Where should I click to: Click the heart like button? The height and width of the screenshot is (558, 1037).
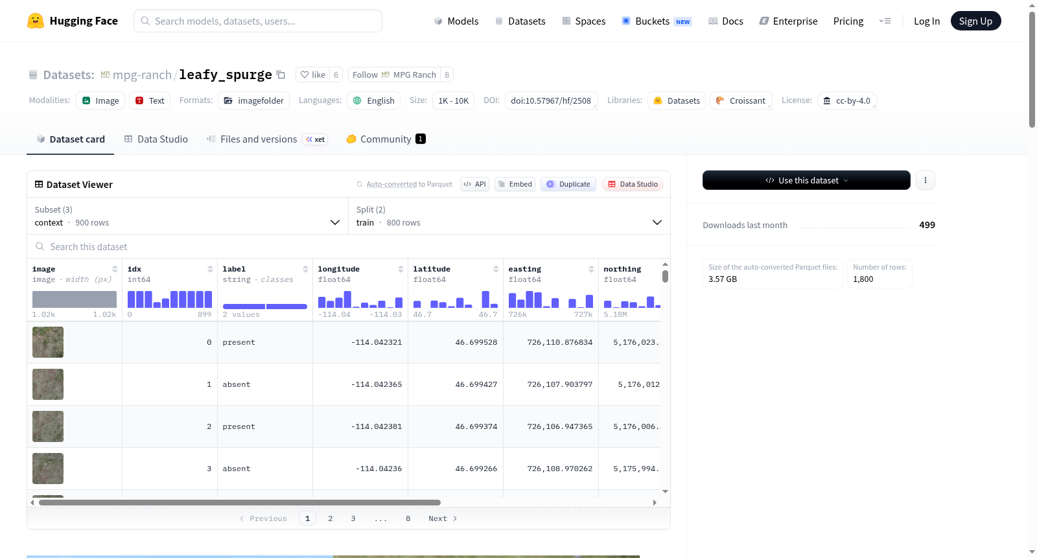click(x=312, y=75)
